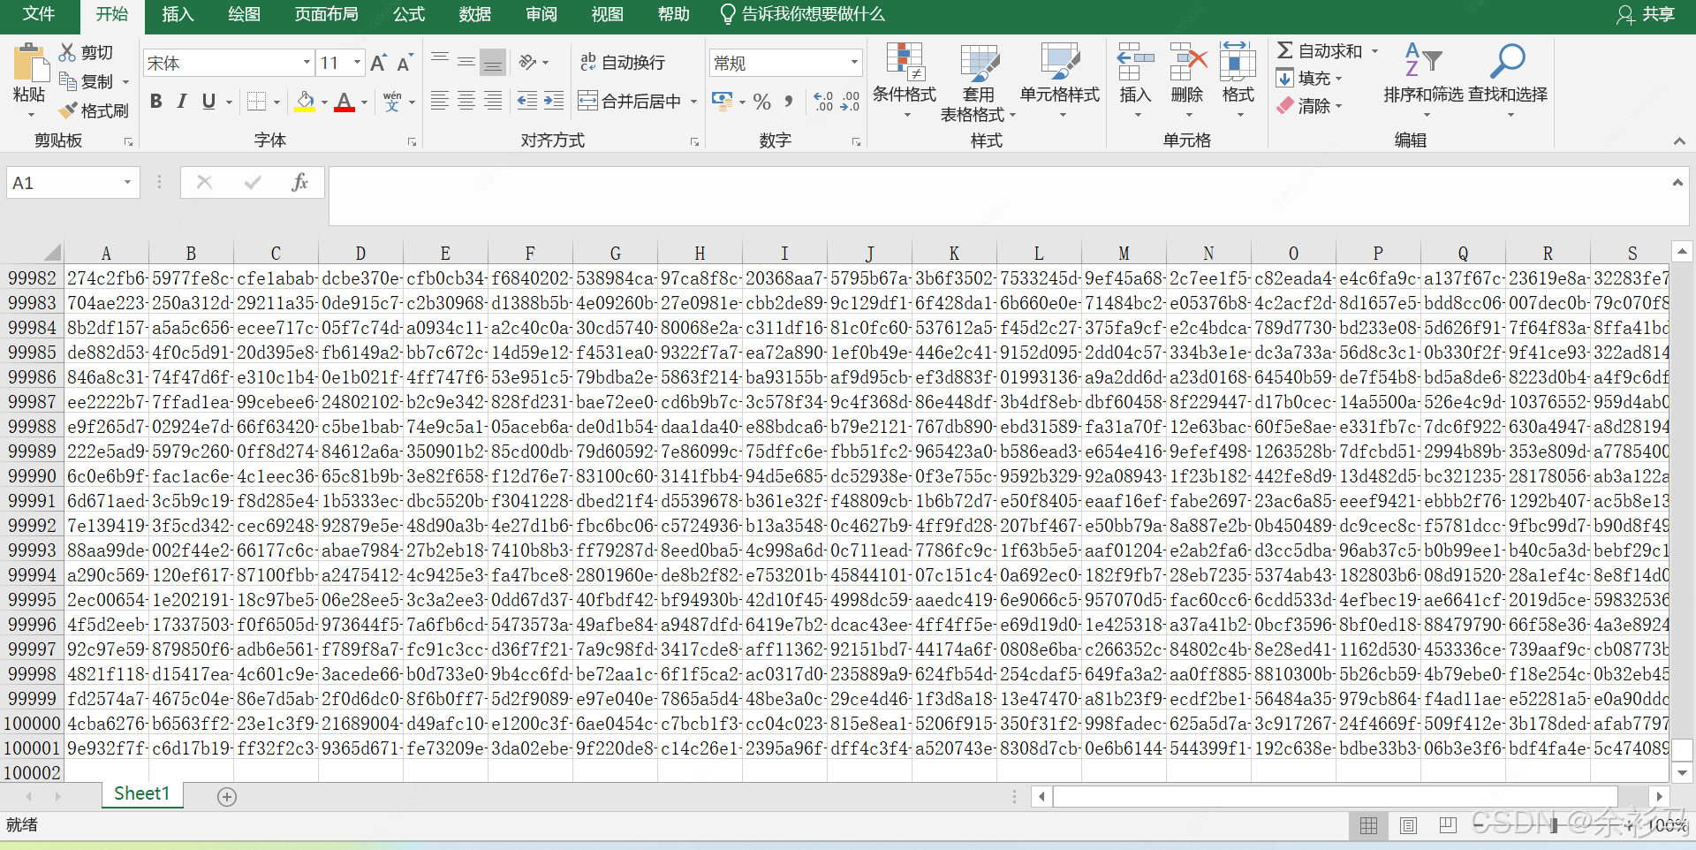Switch to Normal view icon
The height and width of the screenshot is (850, 1696).
[1368, 825]
